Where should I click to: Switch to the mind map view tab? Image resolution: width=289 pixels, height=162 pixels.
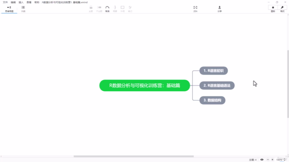click(9, 9)
